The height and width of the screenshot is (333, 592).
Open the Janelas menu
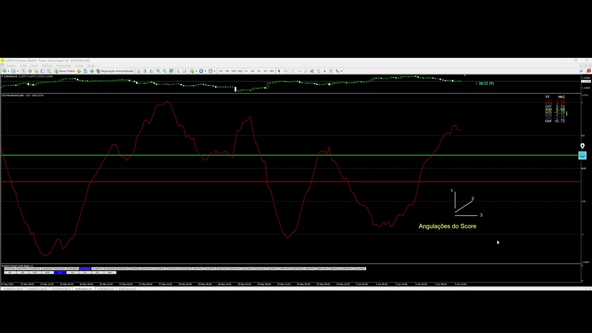click(x=79, y=66)
